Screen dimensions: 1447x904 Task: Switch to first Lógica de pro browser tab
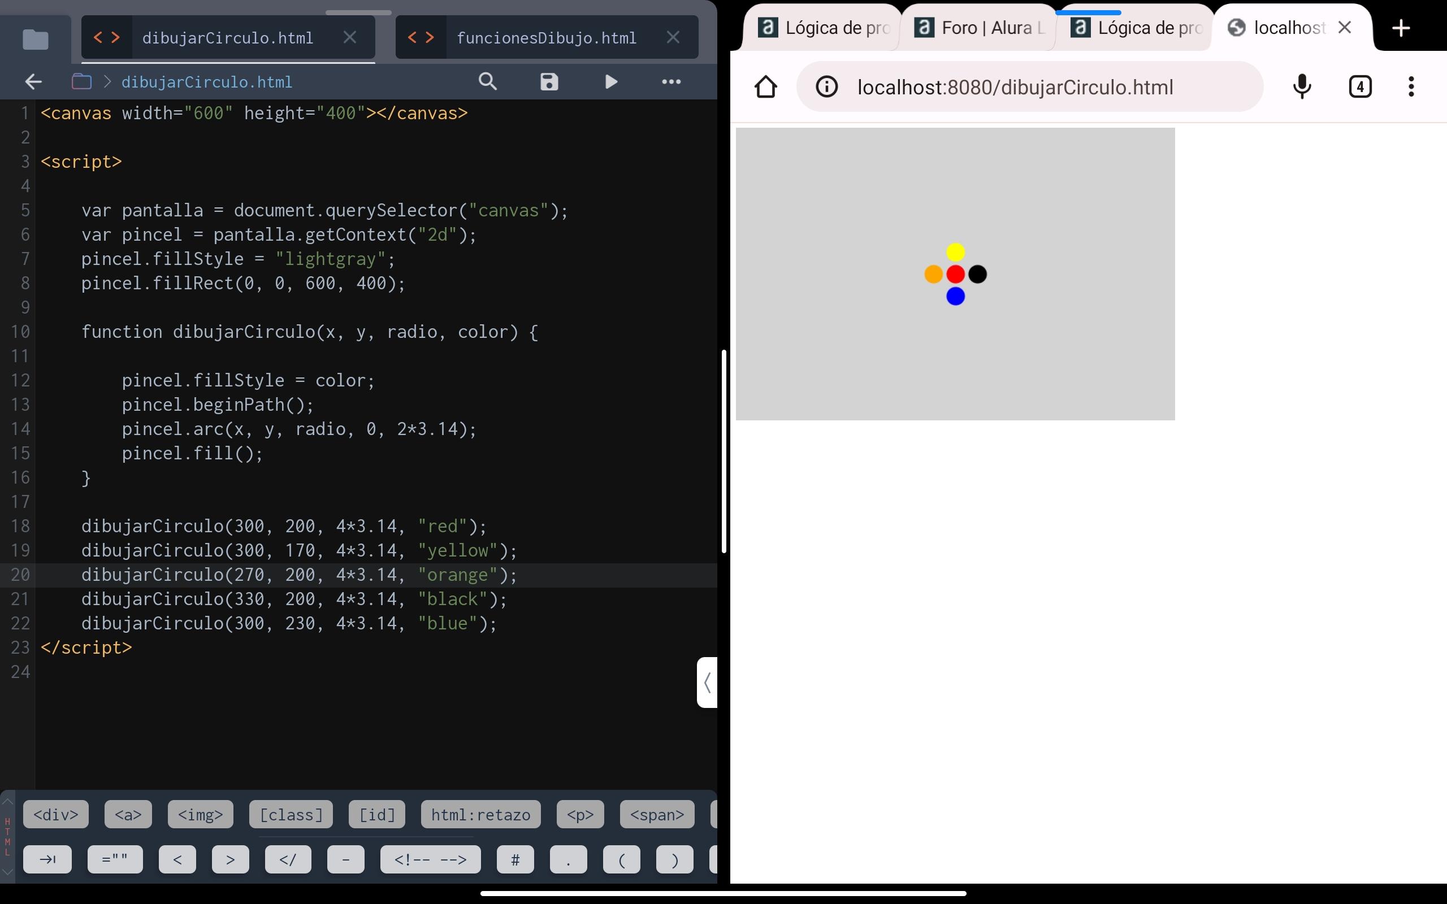tap(822, 28)
